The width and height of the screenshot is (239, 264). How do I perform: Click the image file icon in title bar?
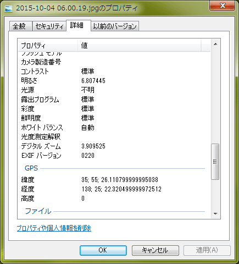click(8, 8)
